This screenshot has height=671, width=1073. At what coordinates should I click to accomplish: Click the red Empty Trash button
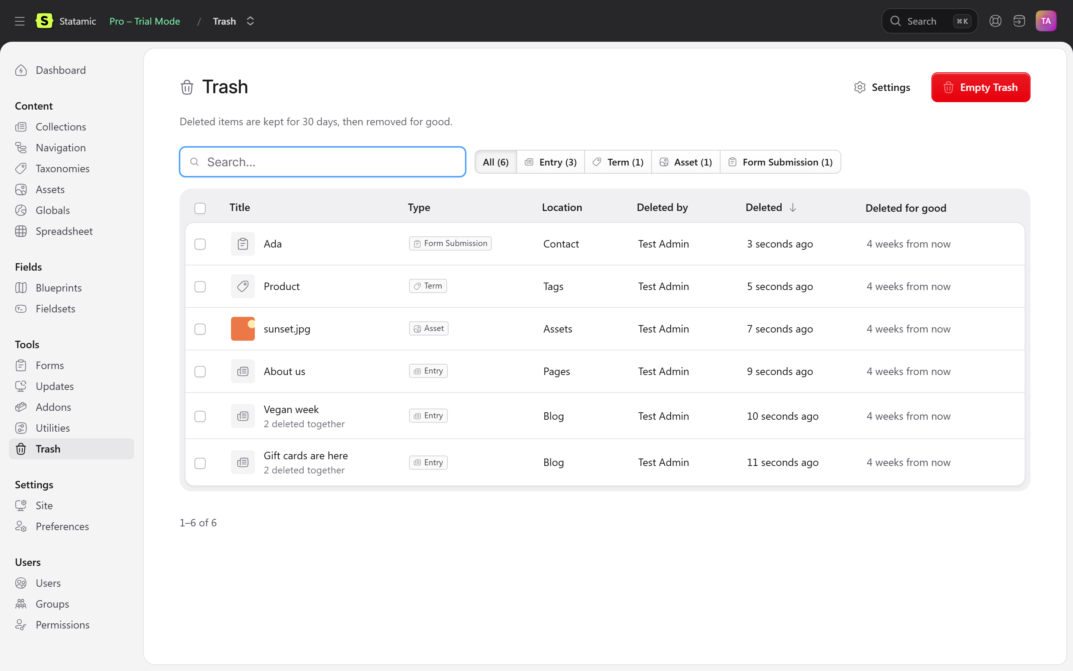pyautogui.click(x=980, y=88)
